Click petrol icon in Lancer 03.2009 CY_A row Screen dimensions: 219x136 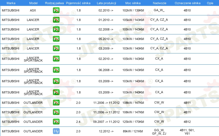(x=56, y=48)
